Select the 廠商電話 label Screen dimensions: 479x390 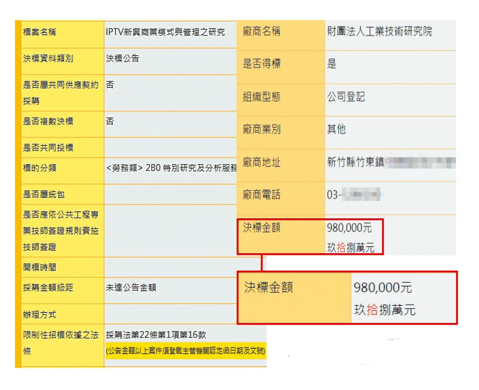pyautogui.click(x=262, y=195)
